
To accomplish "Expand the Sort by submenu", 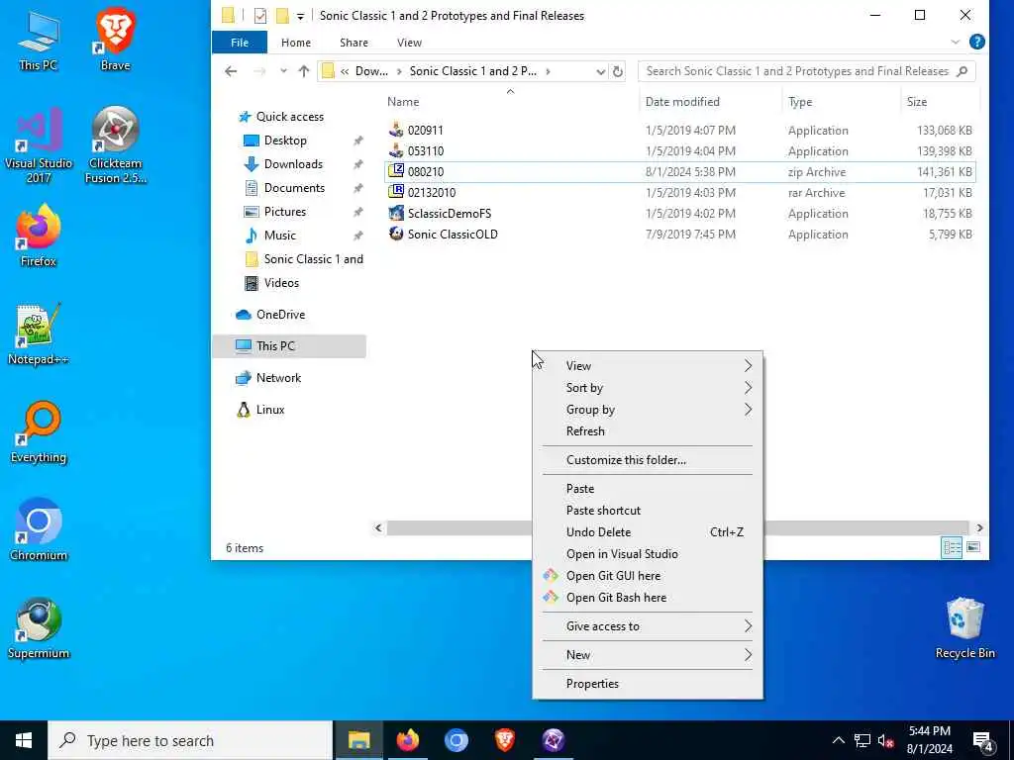I will click(648, 388).
